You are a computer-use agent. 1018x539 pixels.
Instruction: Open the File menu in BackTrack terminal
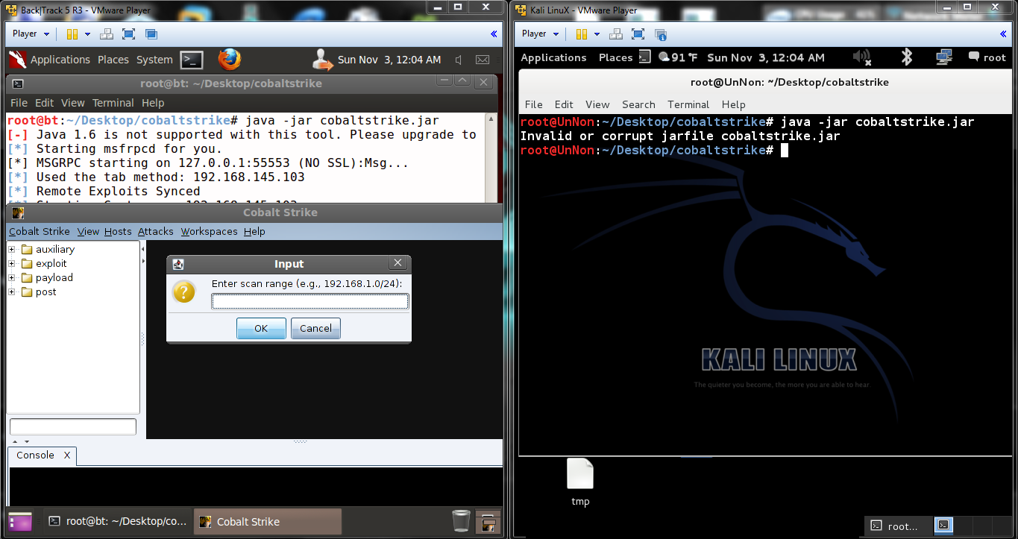(x=19, y=103)
